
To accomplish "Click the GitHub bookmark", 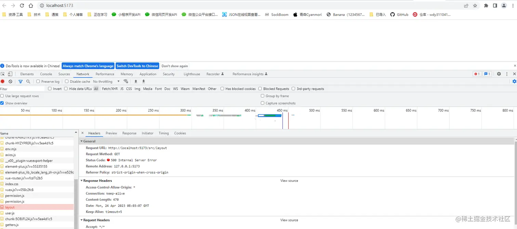I will click(399, 14).
